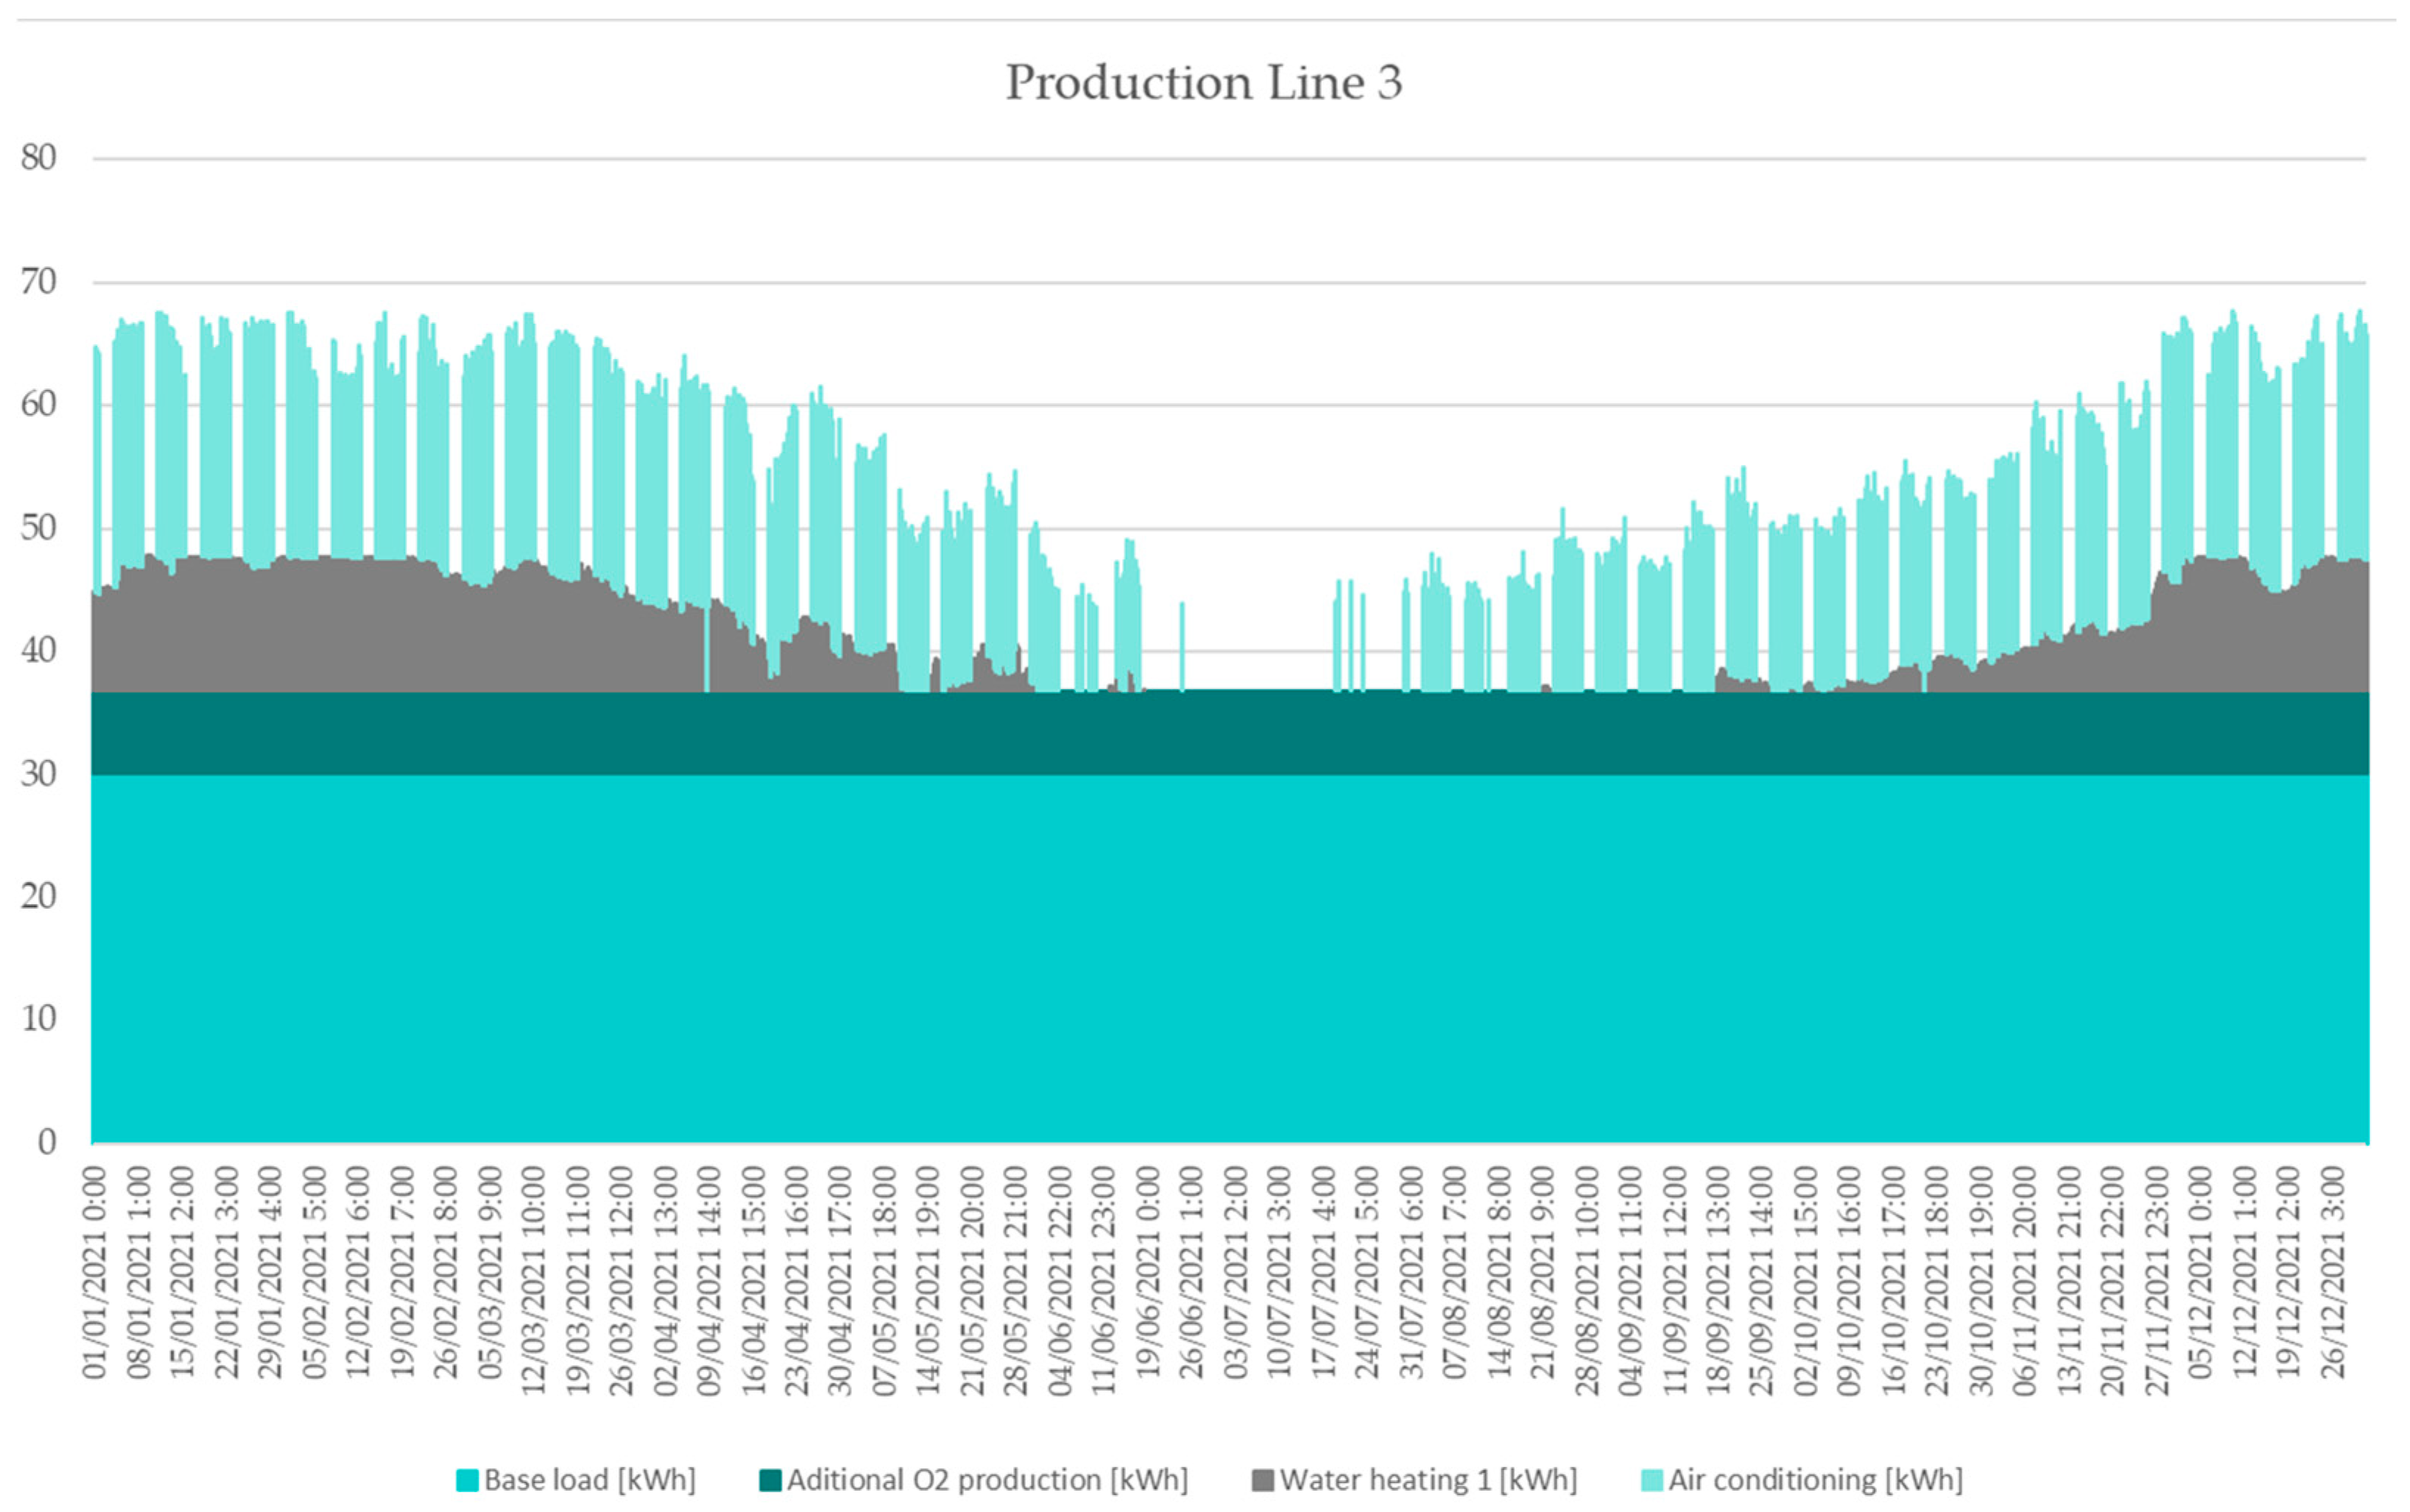Click the Water heating 1 legend swatch
This screenshot has height=1512, width=2410.
(x=1263, y=1481)
